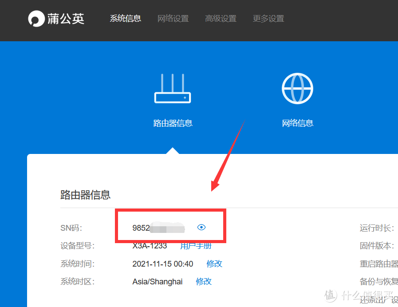Select the 路由器信息 tab label

(173, 123)
